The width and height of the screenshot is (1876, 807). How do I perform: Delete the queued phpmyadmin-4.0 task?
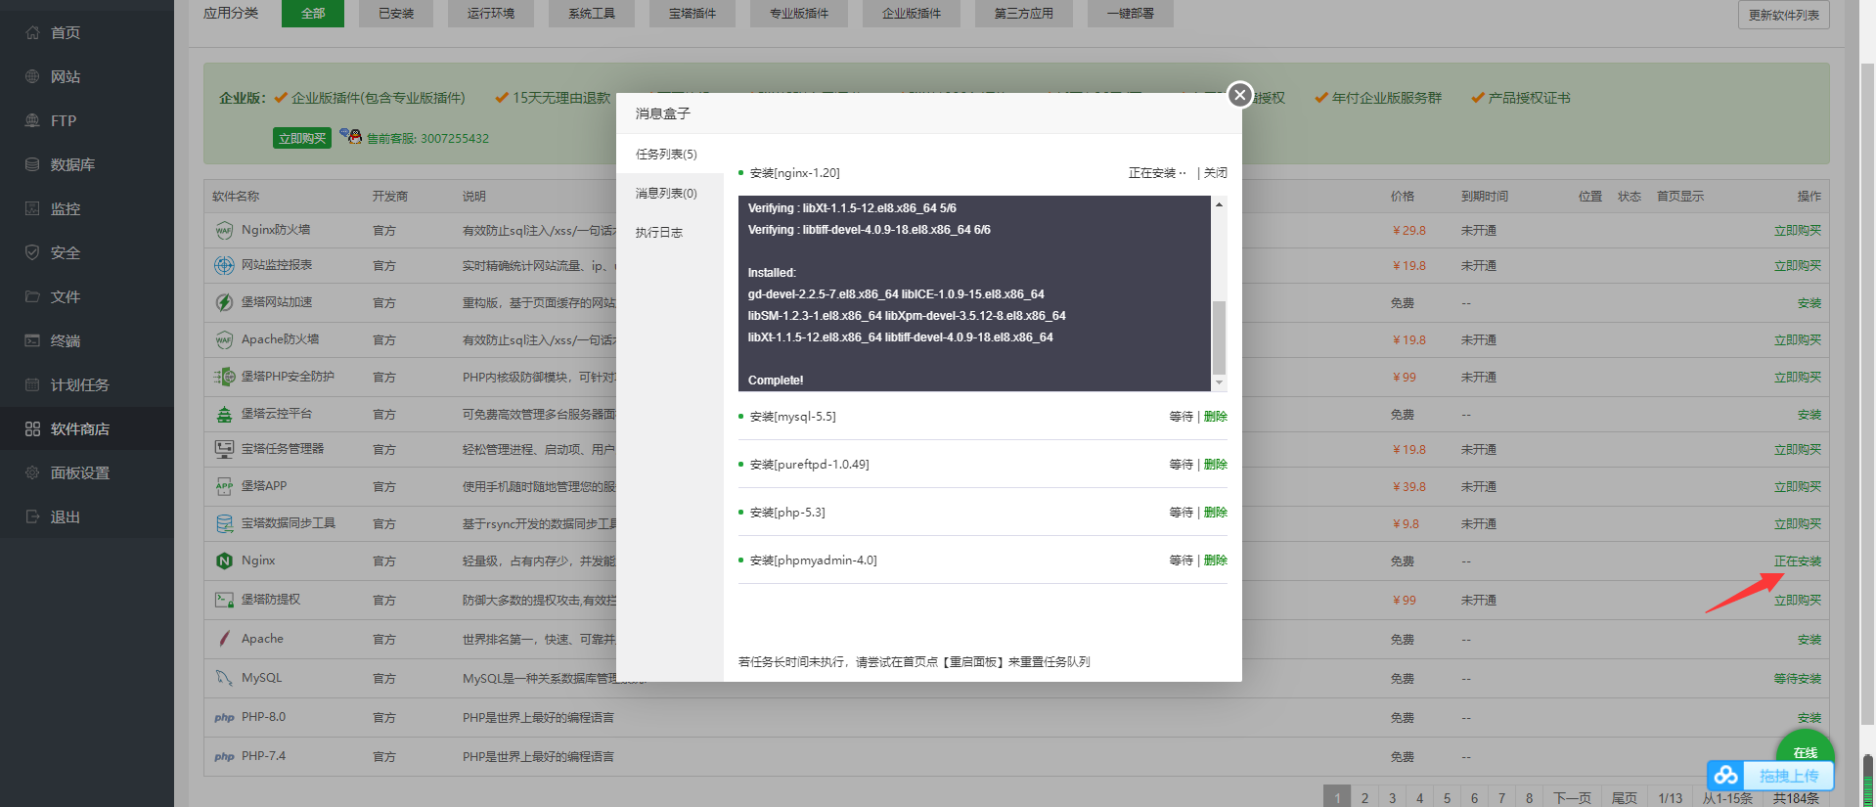point(1216,560)
